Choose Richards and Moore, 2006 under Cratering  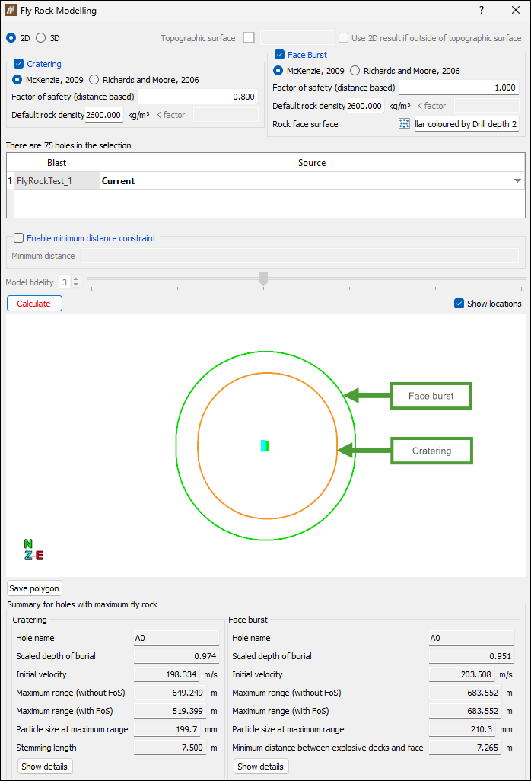tap(94, 80)
